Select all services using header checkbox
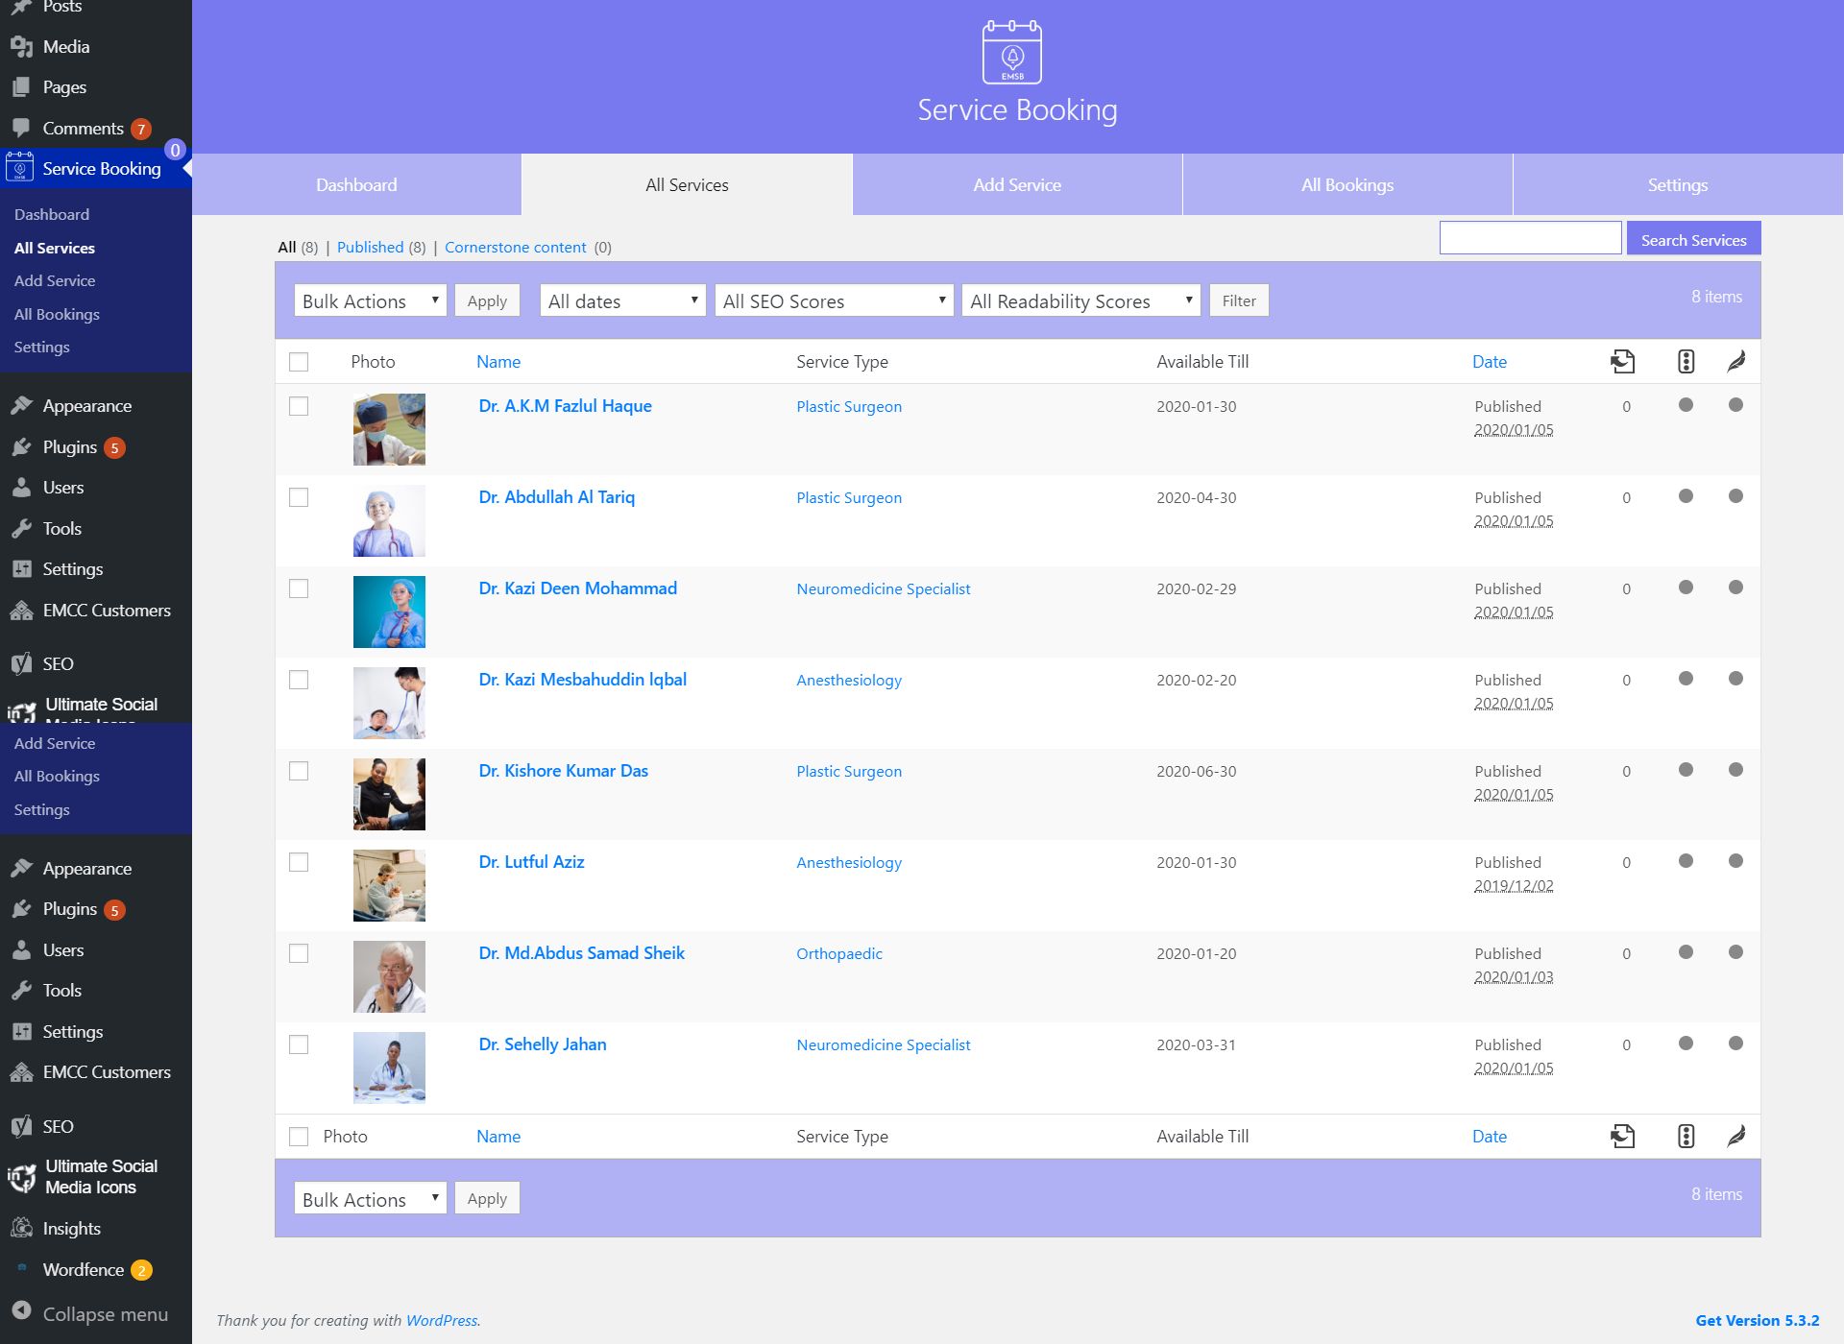This screenshot has width=1844, height=1344. (299, 362)
